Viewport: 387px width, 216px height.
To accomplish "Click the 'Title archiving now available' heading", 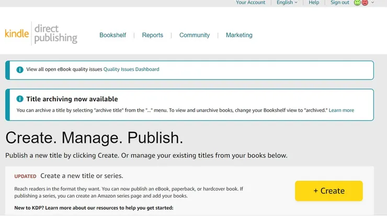I will 72,99.
